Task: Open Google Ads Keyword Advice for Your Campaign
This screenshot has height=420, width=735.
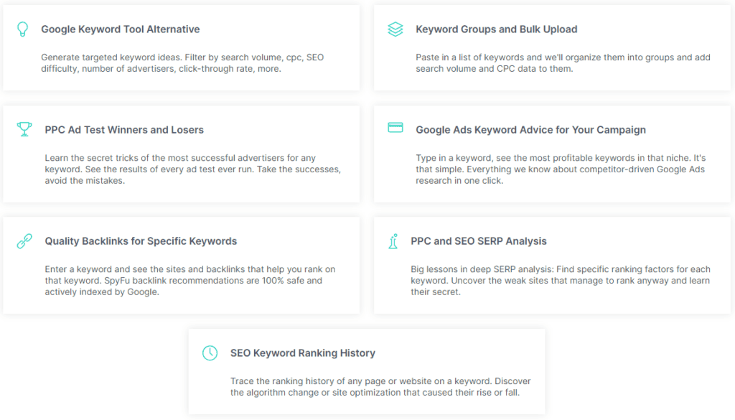Action: tap(530, 130)
